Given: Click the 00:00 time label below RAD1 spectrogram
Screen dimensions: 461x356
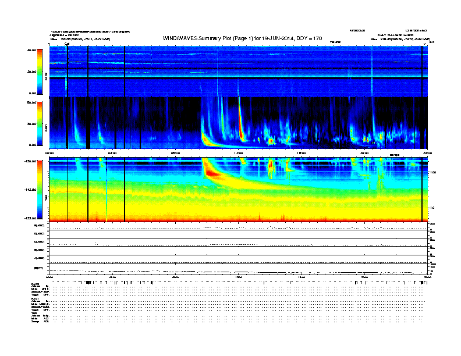Looking at the screenshot, I should [49, 153].
